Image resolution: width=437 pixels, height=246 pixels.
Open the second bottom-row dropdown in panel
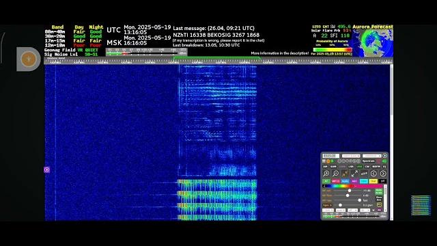pos(341,210)
